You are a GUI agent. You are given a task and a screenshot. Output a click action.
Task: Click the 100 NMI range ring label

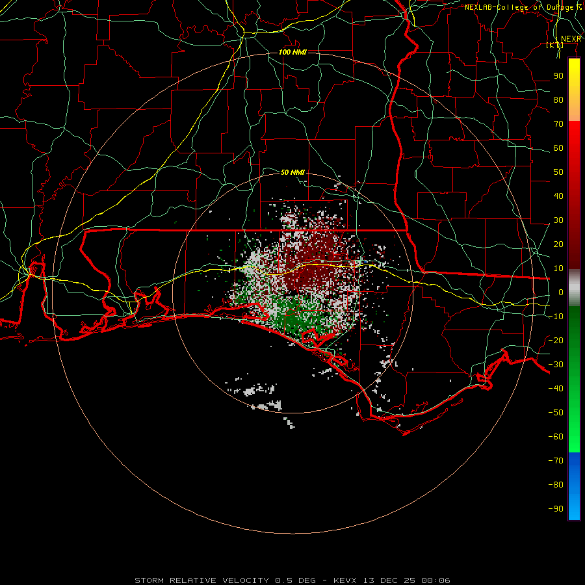tap(293, 52)
